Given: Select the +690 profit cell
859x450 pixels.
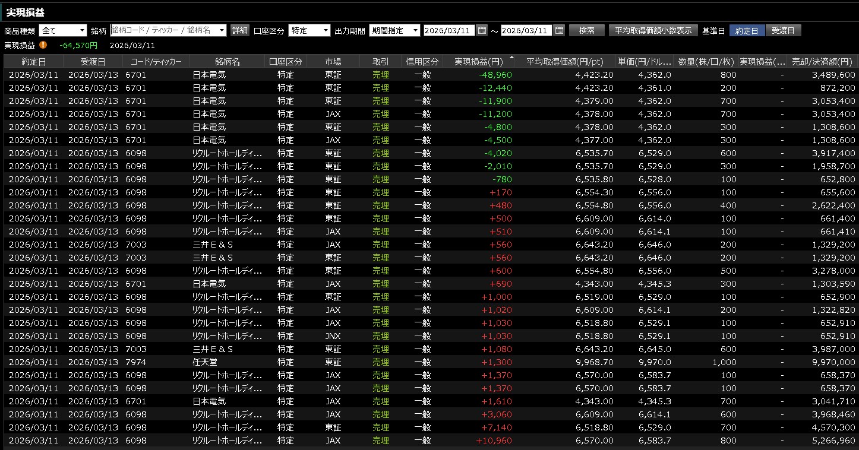Looking at the screenshot, I should coord(500,284).
